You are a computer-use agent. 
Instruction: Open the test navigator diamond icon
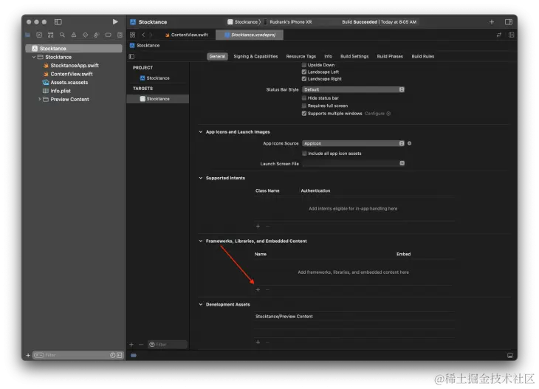pos(85,35)
